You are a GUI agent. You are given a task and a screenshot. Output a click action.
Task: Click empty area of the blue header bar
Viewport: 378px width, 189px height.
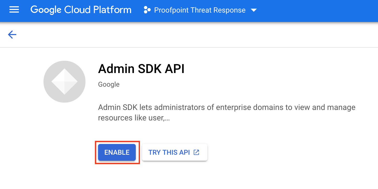coord(315,10)
